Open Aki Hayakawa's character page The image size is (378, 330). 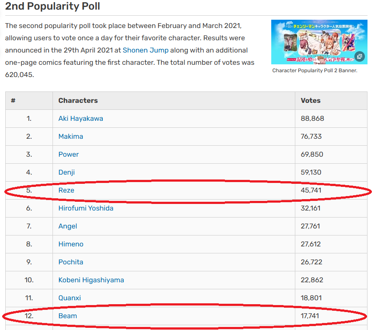tap(80, 119)
